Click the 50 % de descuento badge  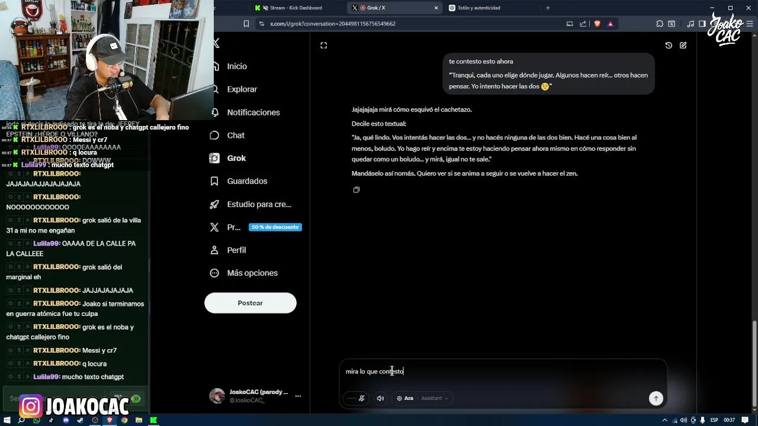pyautogui.click(x=275, y=227)
